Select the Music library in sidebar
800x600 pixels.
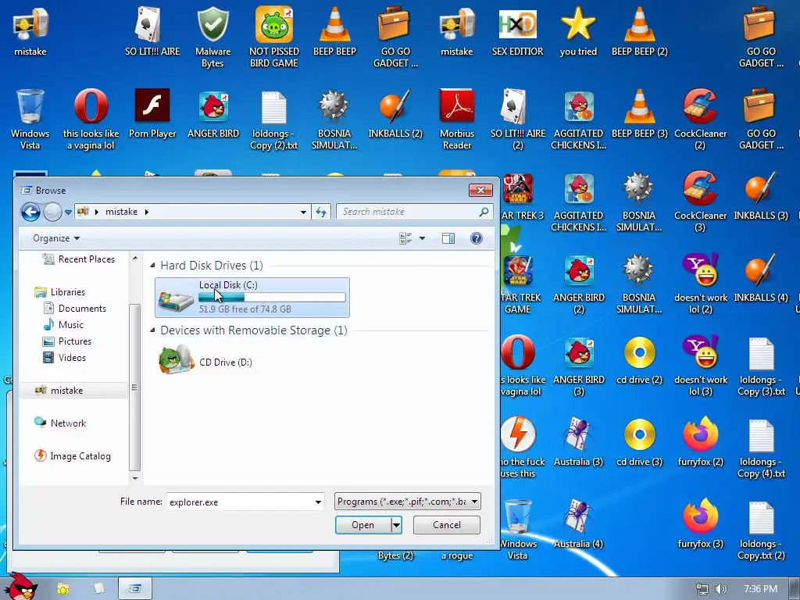[63, 324]
